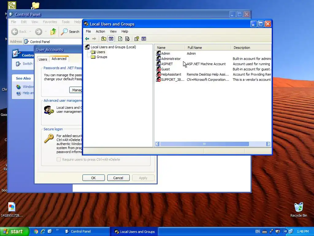This screenshot has height=236, width=314.
Task: Click the Show Desktop icon in Quick Launch
Action: (50, 231)
